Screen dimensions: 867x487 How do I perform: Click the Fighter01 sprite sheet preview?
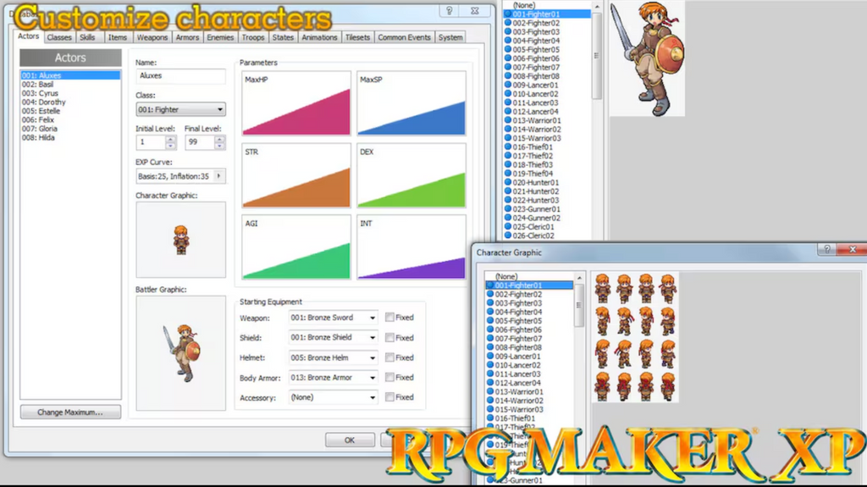635,337
